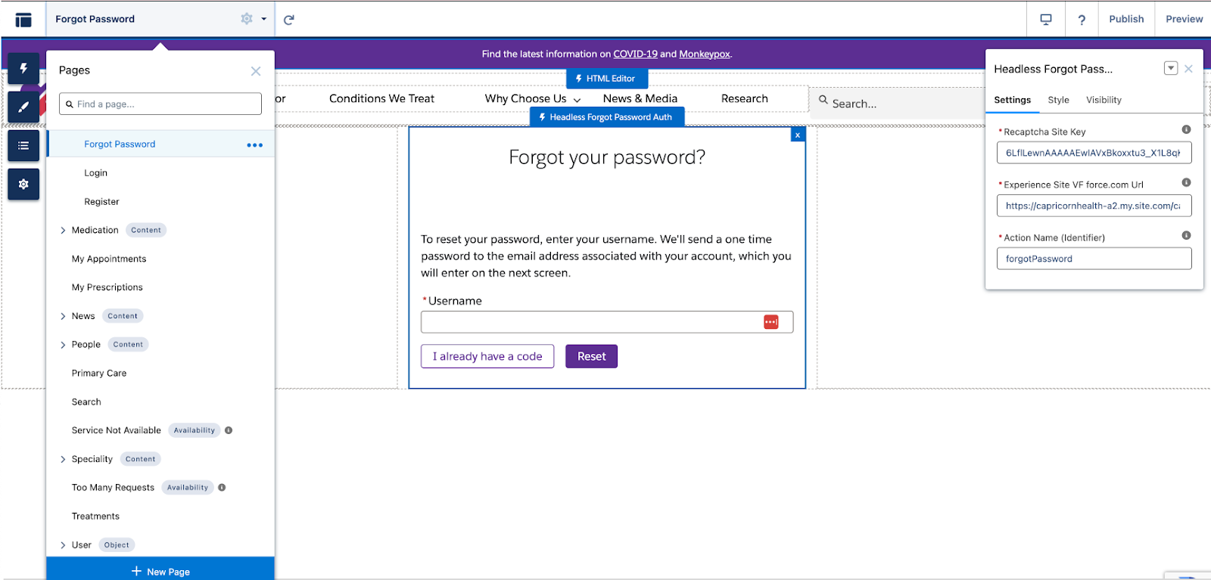Click the Find a page search field
1211x580 pixels.
160,104
